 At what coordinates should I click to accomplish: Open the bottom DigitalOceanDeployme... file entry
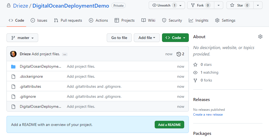(40, 106)
